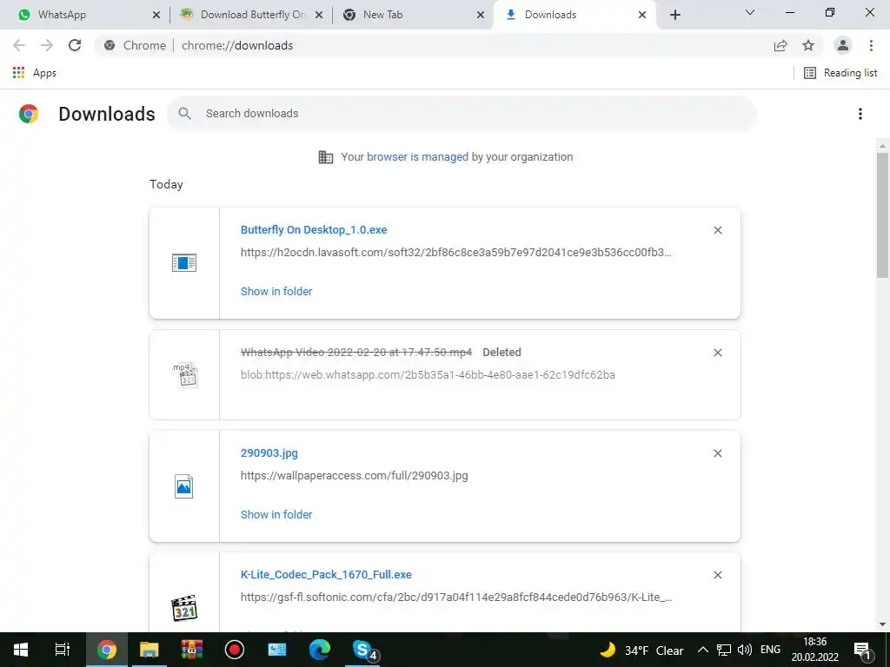The height and width of the screenshot is (667, 890).
Task: Open the browser is managed link
Action: (418, 157)
